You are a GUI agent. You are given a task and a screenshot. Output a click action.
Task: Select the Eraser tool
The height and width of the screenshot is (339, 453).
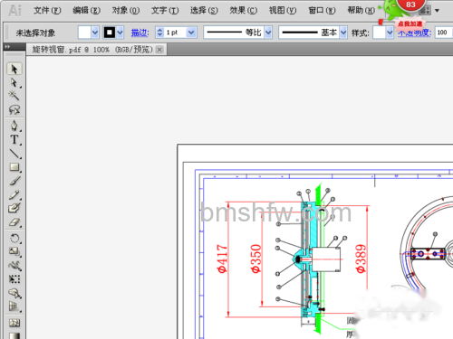14,222
